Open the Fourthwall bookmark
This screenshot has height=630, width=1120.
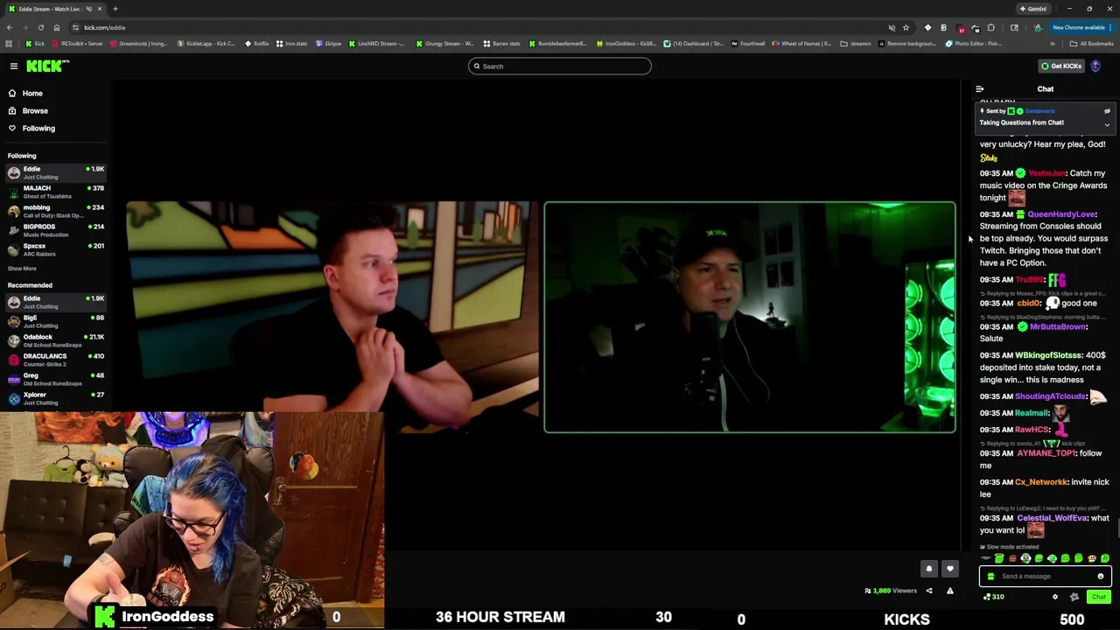click(748, 44)
